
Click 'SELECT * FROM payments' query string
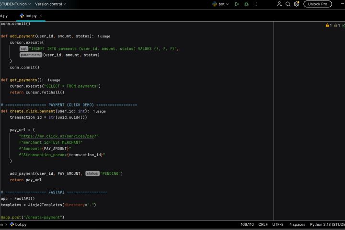tap(71, 86)
